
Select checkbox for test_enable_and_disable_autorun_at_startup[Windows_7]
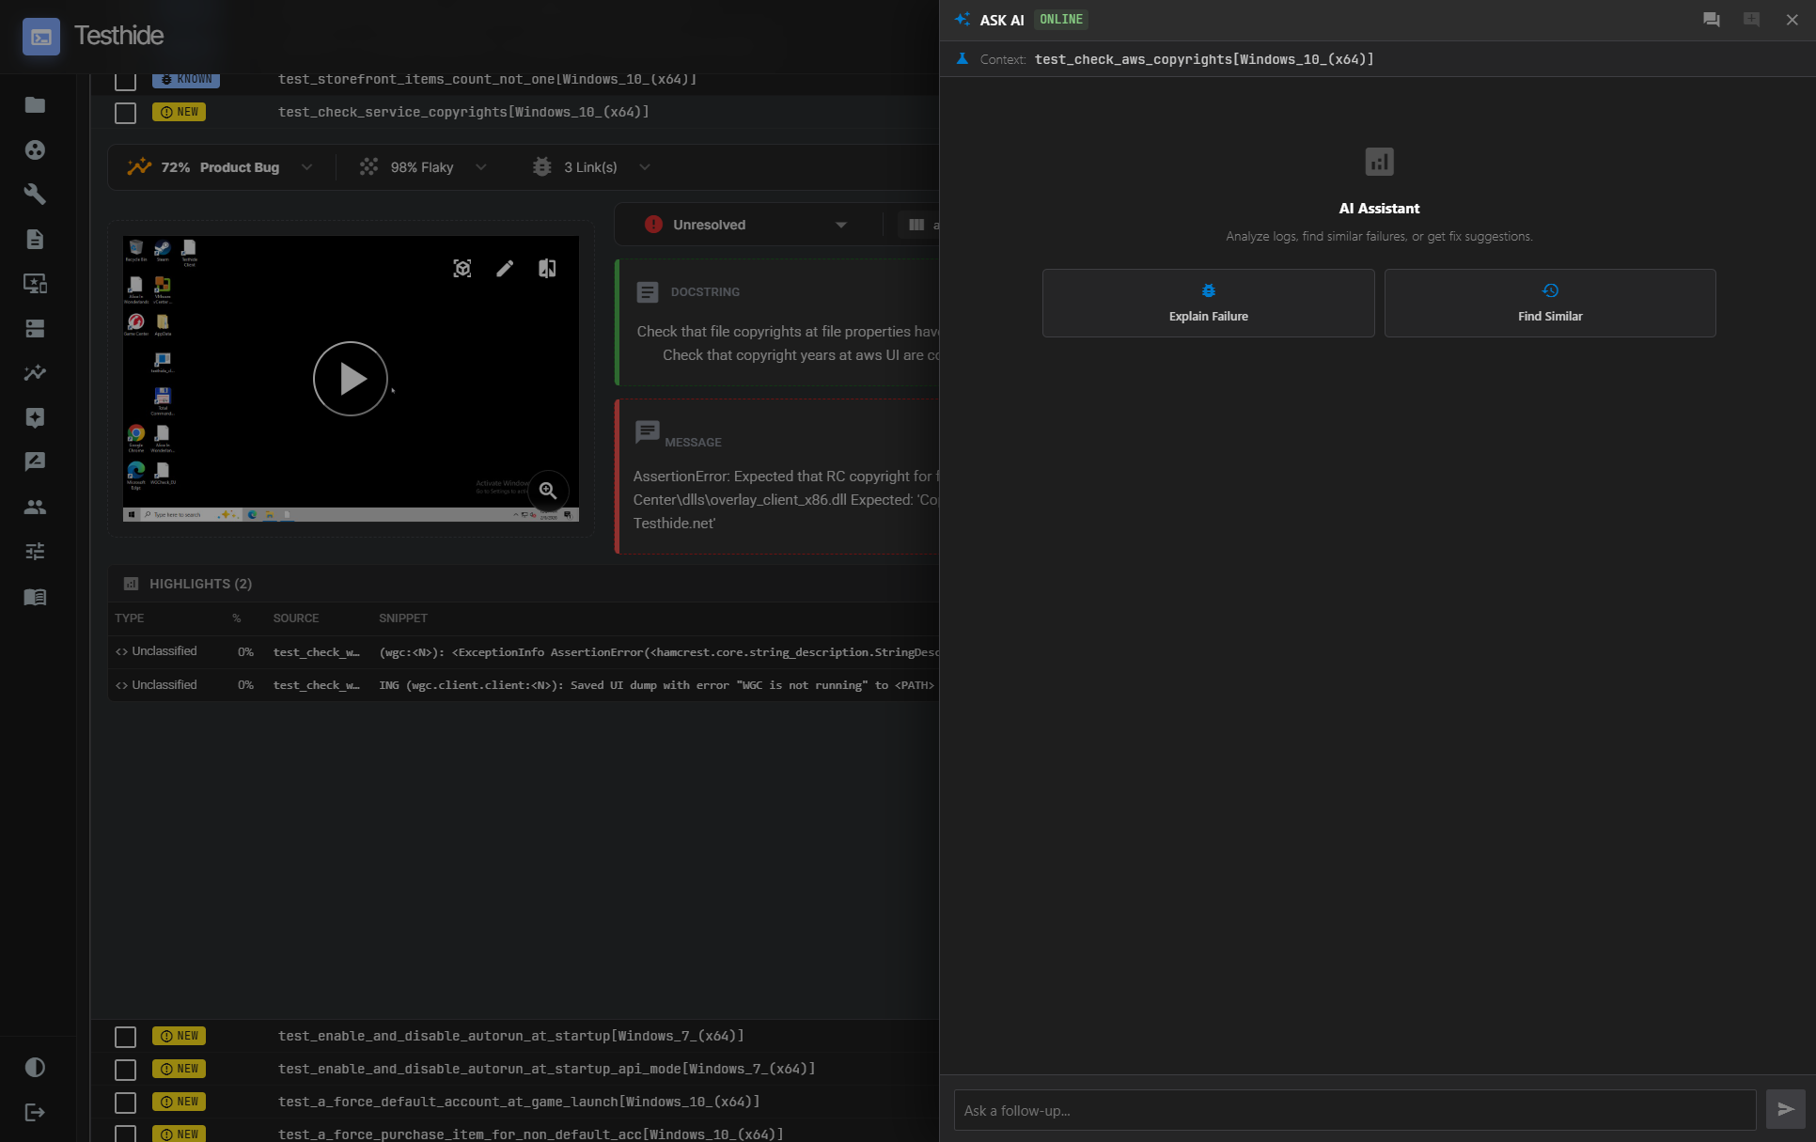coord(125,1037)
